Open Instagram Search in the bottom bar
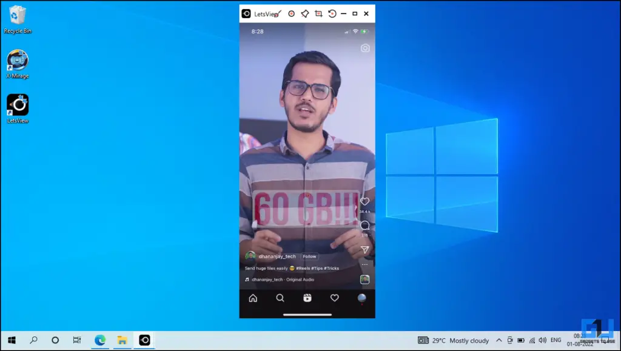 point(280,298)
